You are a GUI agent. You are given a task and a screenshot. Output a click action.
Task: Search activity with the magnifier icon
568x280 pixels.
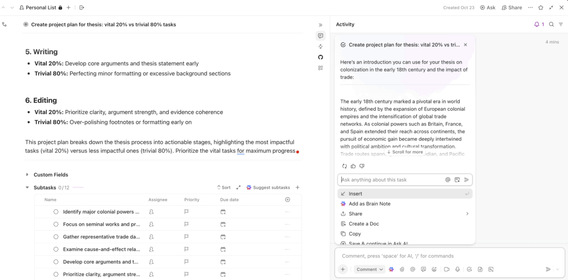pos(551,24)
